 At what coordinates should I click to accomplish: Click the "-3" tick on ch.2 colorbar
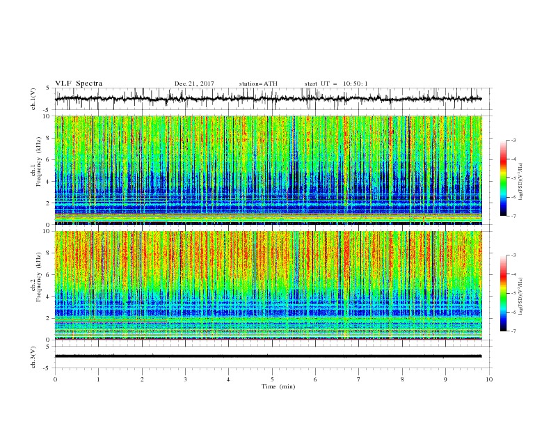click(x=513, y=255)
